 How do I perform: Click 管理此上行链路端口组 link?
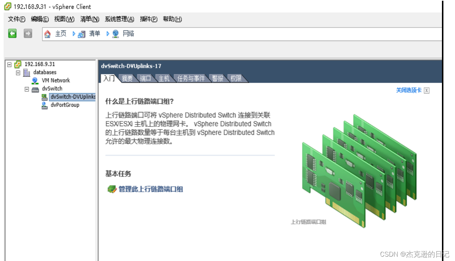[151, 189]
